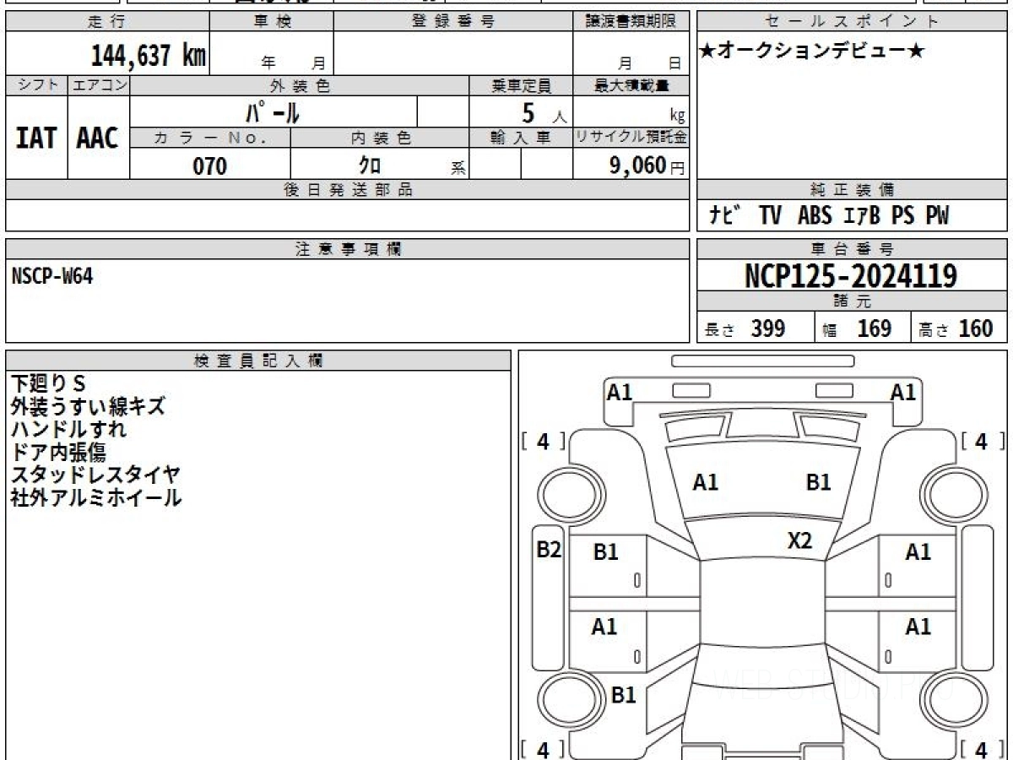Select the パール exterior color value
The height and width of the screenshot is (760, 1013).
[273, 112]
